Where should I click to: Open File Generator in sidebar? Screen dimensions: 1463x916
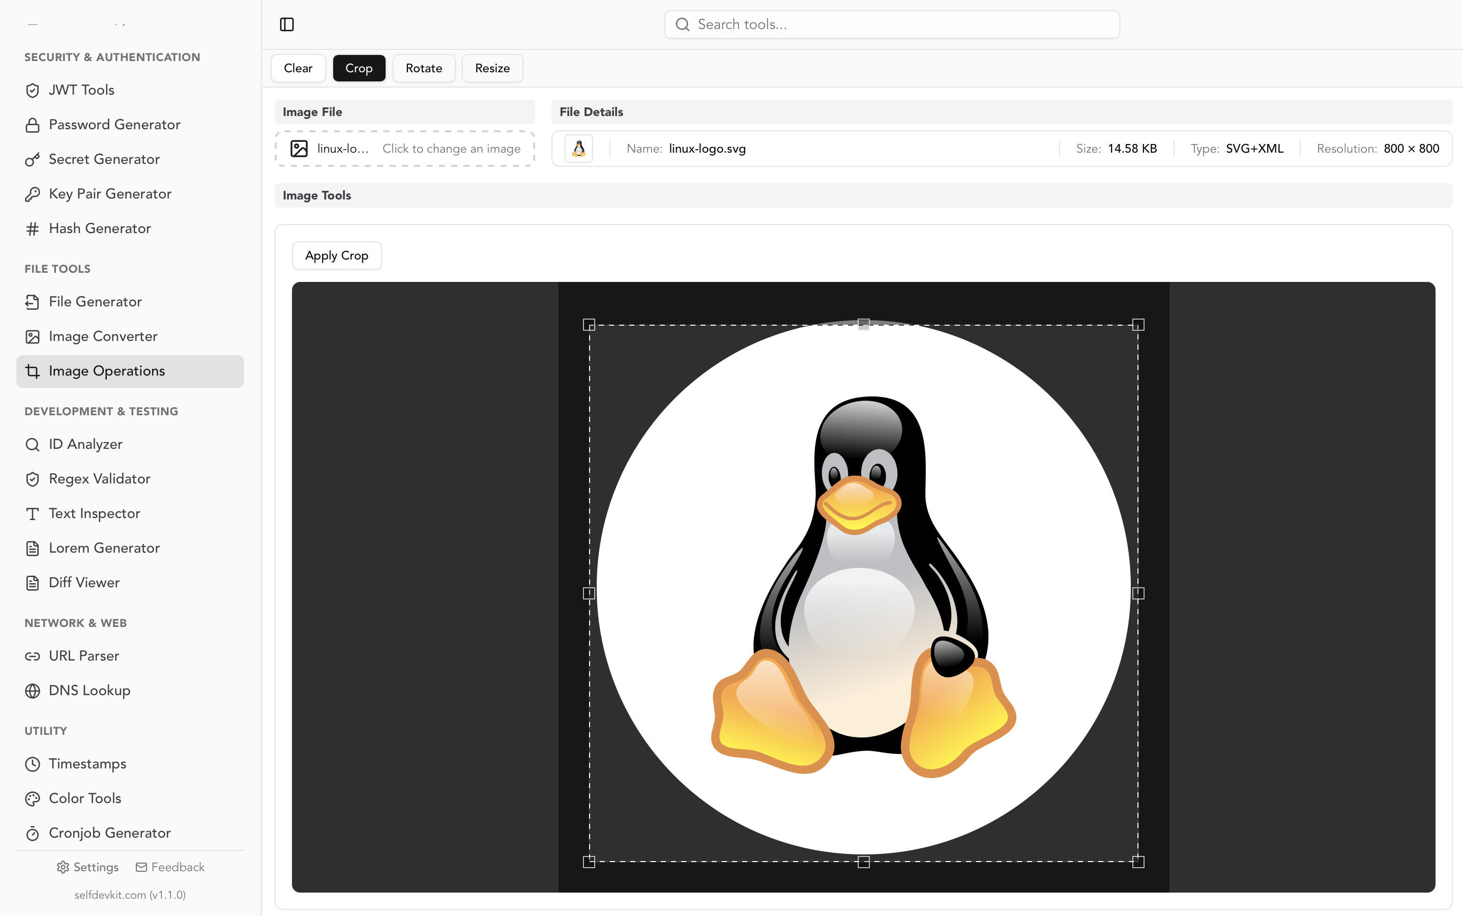click(130, 302)
